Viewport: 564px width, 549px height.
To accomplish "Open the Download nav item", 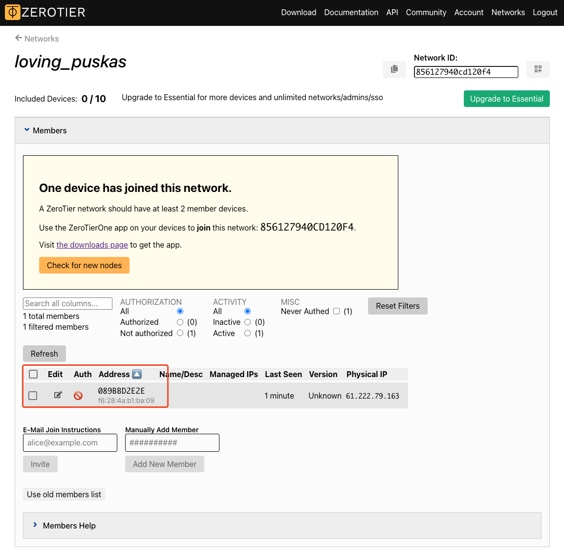I will 299,12.
